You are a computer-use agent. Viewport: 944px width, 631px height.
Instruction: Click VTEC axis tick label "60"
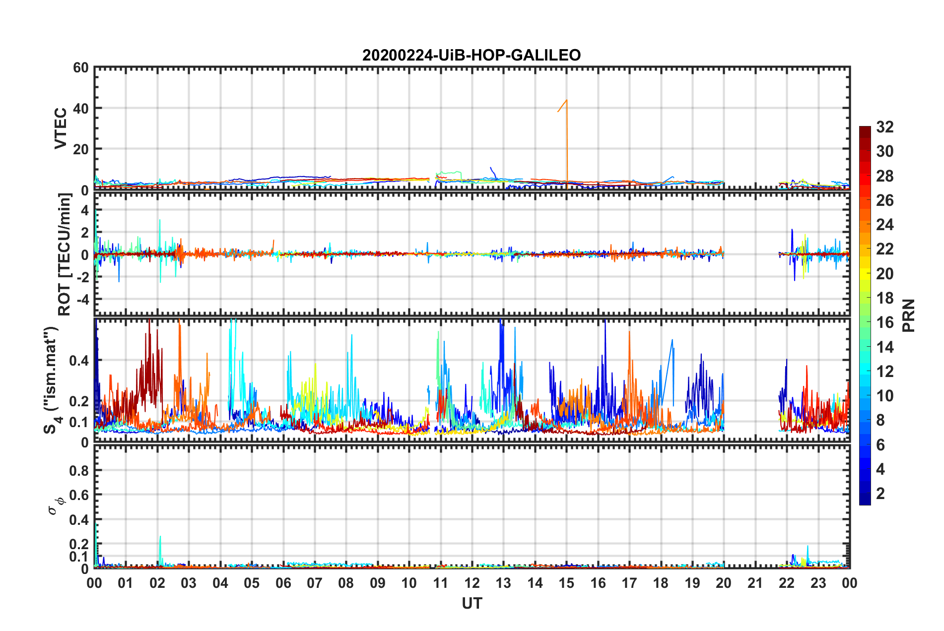[81, 68]
